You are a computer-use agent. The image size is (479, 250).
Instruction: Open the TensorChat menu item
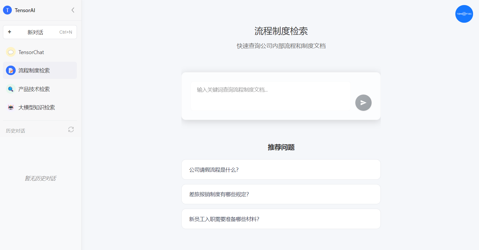click(x=31, y=52)
